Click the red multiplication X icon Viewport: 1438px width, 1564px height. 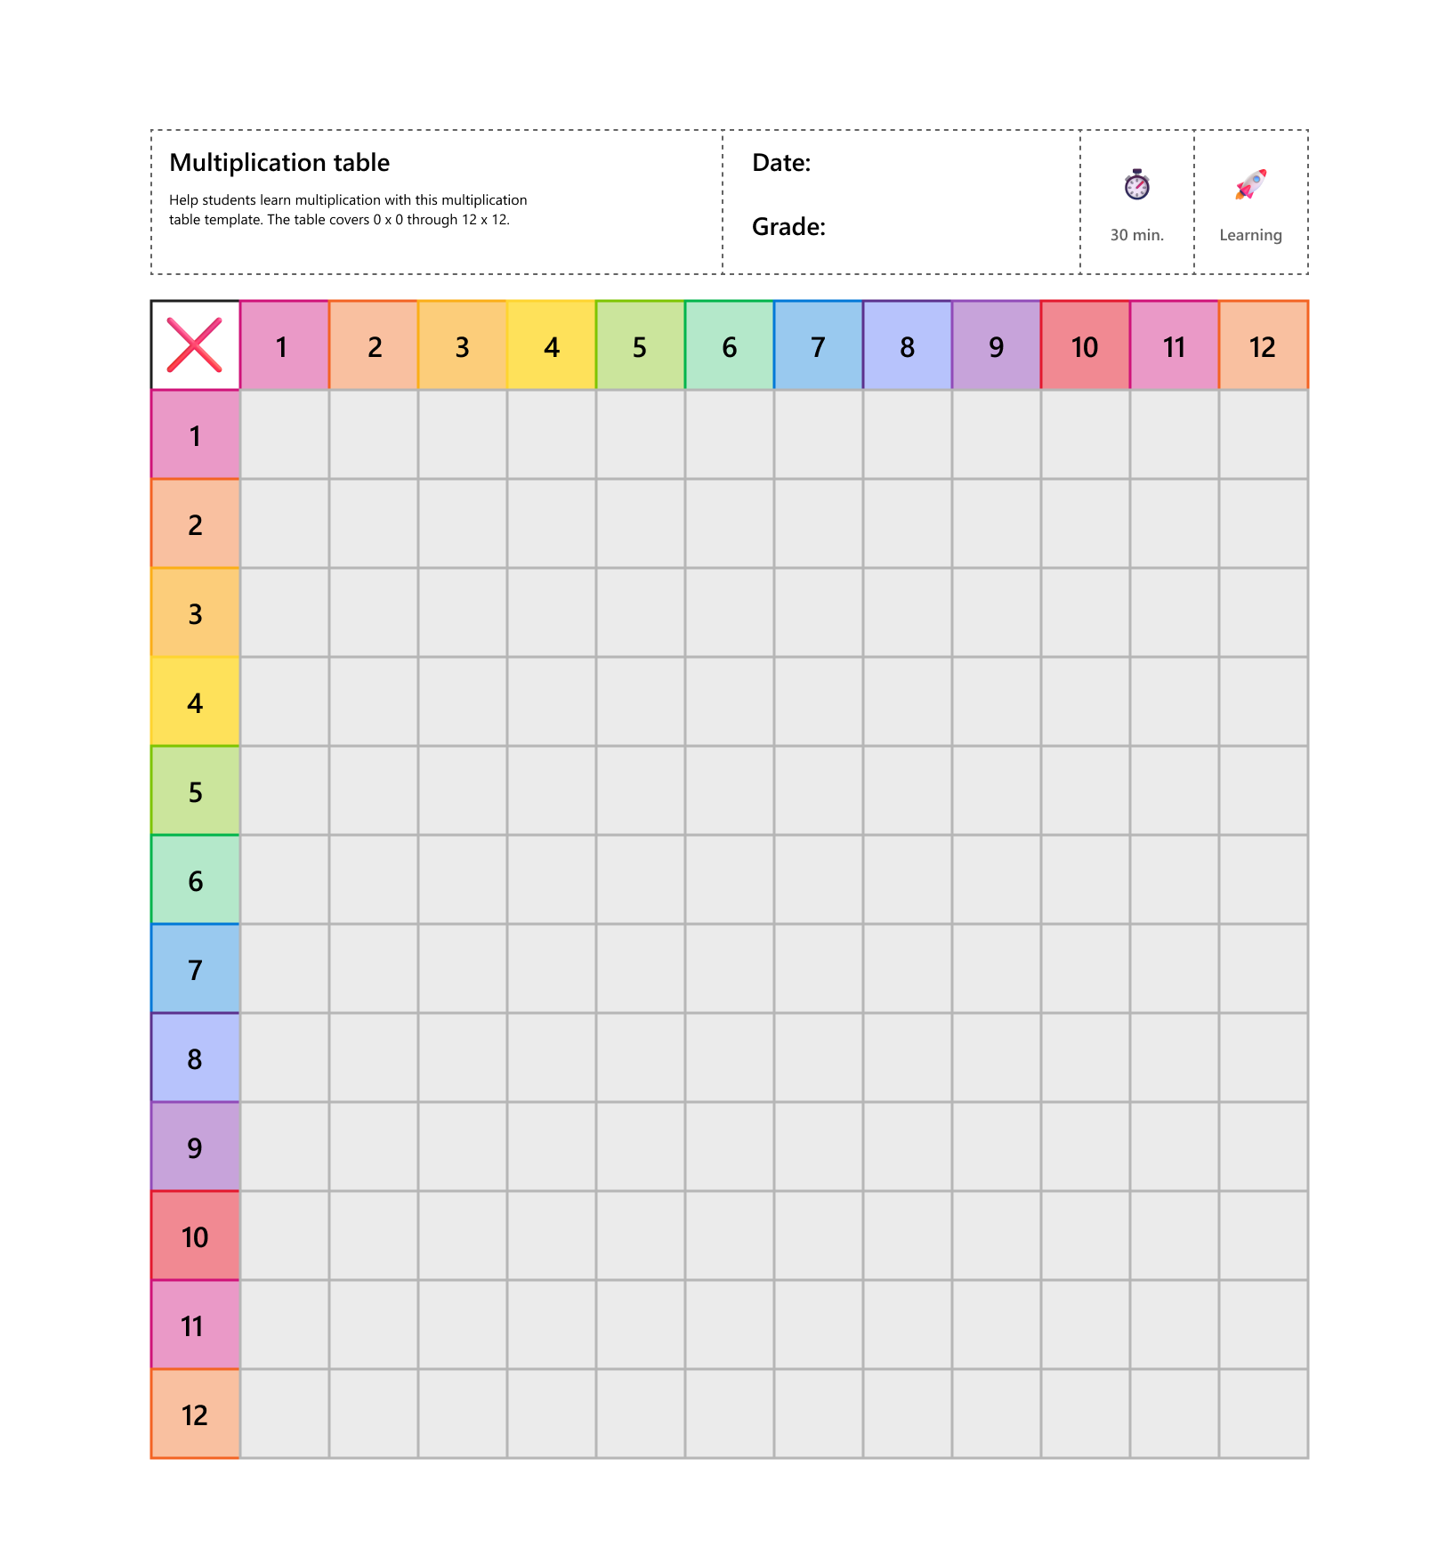tap(195, 345)
